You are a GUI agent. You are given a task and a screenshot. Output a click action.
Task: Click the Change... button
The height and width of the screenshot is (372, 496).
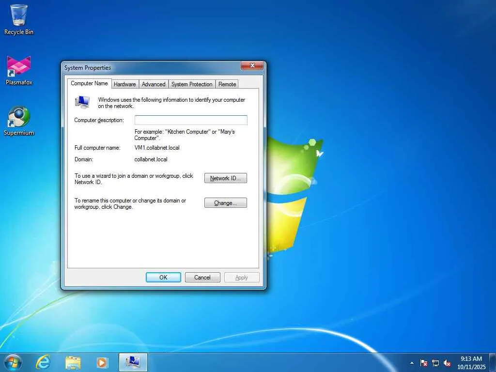tap(226, 203)
